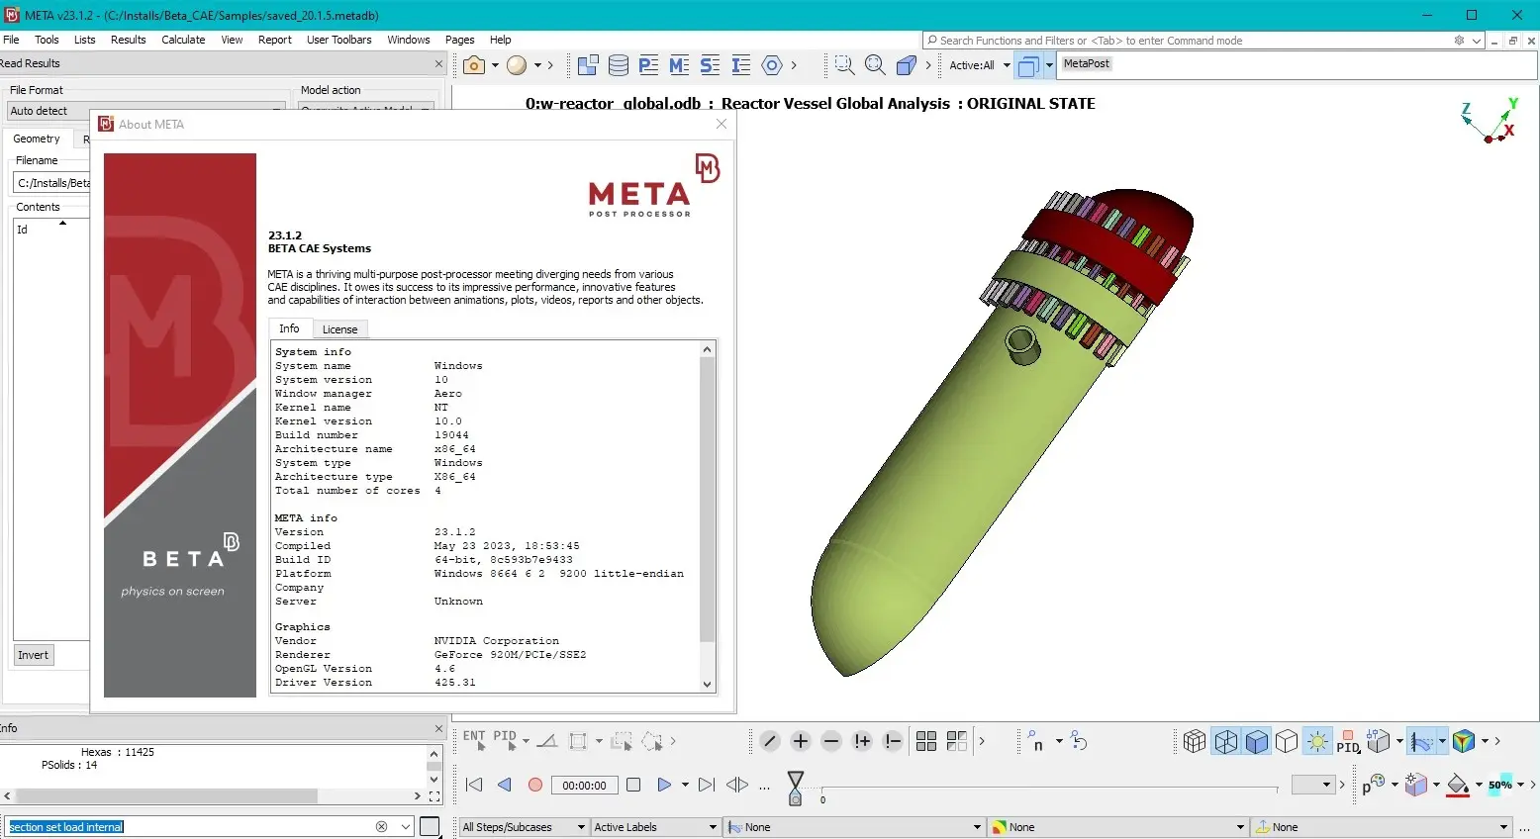Close the About META dialog
Viewport: 1540px width, 839px height.
pyautogui.click(x=722, y=124)
